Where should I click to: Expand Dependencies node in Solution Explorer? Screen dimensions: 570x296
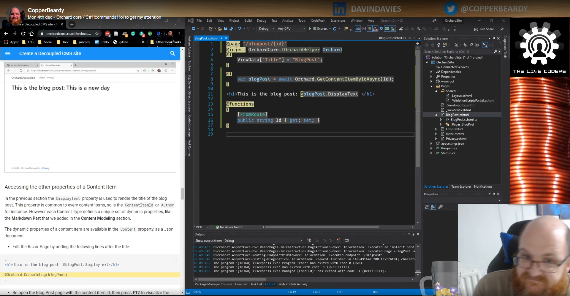coord(431,72)
